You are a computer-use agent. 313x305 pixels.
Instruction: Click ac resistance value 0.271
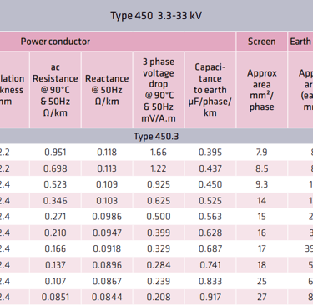55,217
